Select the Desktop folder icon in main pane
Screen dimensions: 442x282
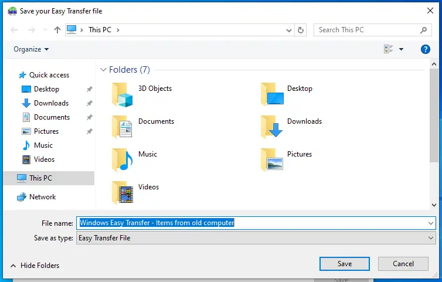tap(272, 94)
